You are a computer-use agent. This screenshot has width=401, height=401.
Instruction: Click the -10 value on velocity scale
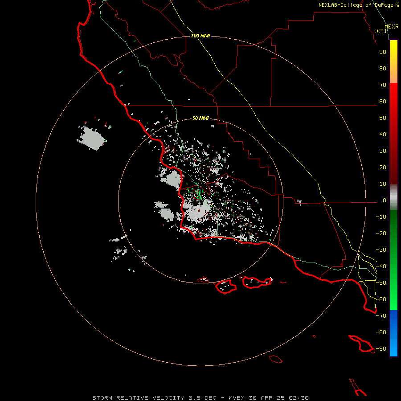[x=381, y=217]
